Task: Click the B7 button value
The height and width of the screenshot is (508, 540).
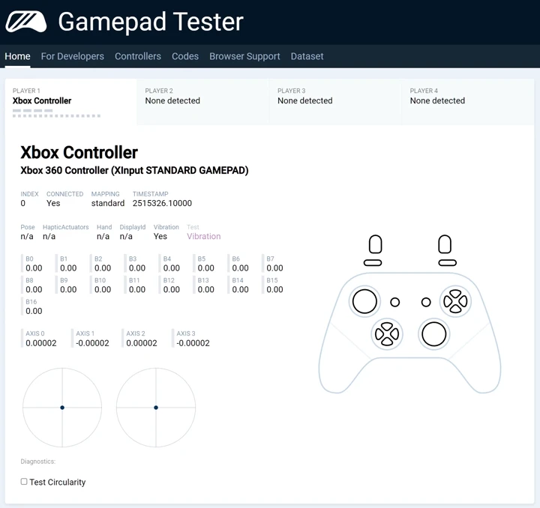Action: click(x=274, y=268)
